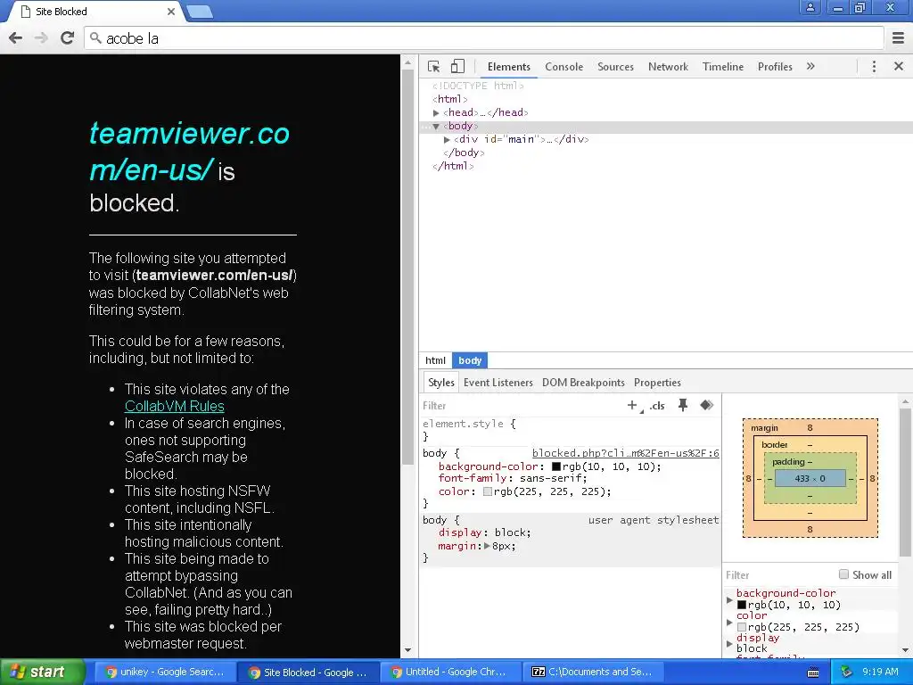The height and width of the screenshot is (685, 913).
Task: Expand computed color property
Action: 729,622
